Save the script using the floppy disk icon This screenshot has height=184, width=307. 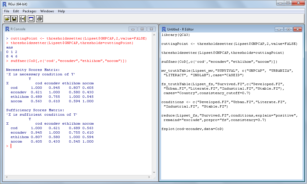click(x=15, y=19)
